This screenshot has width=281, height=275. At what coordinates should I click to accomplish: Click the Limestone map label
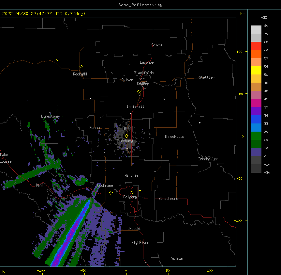coord(50,116)
